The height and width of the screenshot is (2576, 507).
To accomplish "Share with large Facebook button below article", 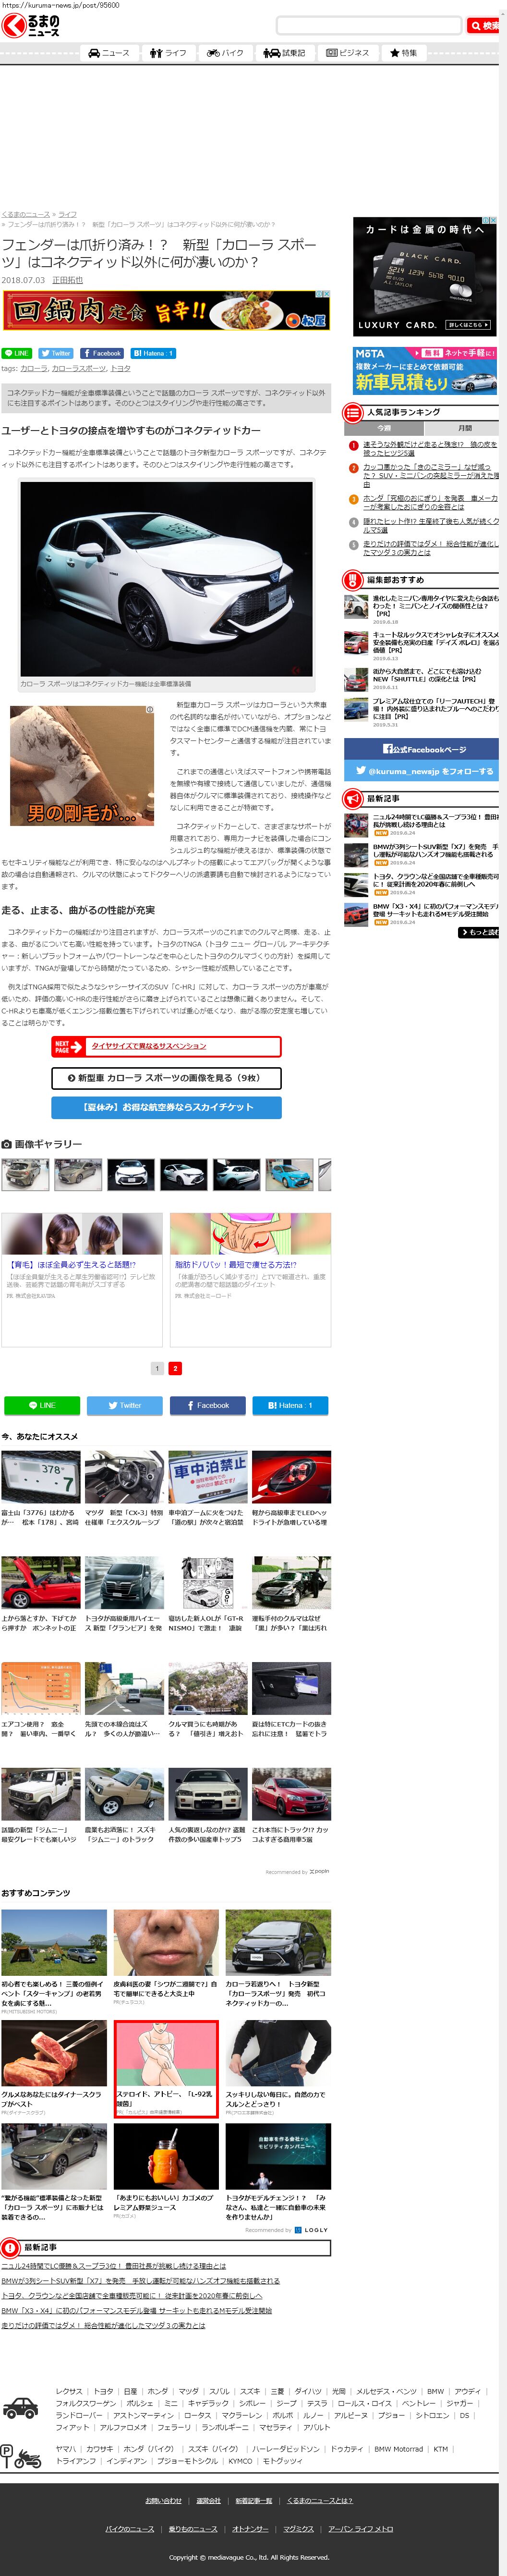I will point(208,1405).
